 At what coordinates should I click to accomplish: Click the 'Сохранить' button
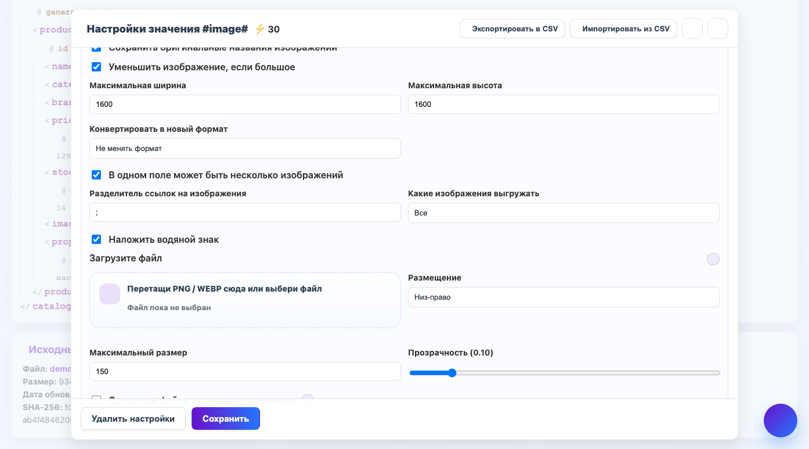click(x=226, y=418)
